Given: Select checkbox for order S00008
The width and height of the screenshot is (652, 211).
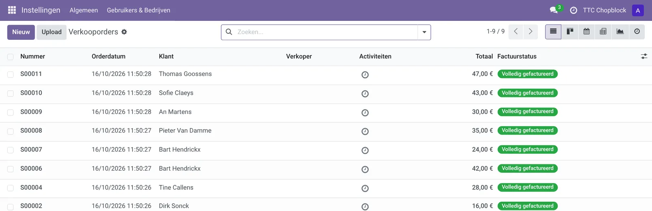Looking at the screenshot, I should [11, 131].
